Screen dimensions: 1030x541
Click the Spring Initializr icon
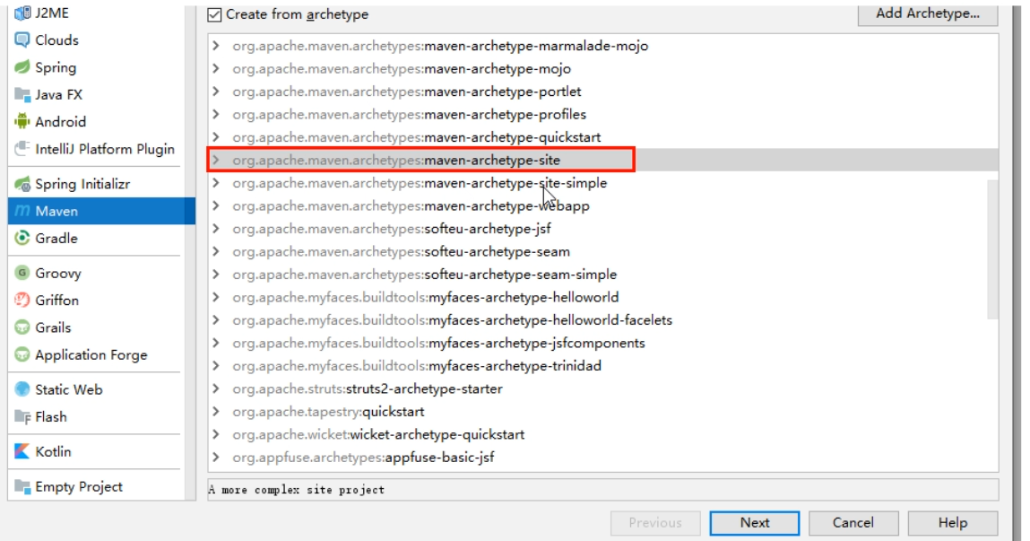coord(22,184)
